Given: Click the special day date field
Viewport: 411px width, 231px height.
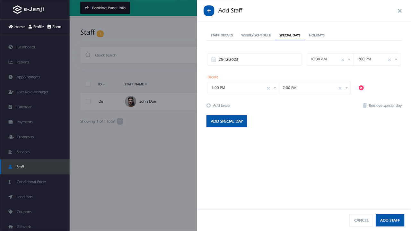Looking at the screenshot, I should point(255,59).
